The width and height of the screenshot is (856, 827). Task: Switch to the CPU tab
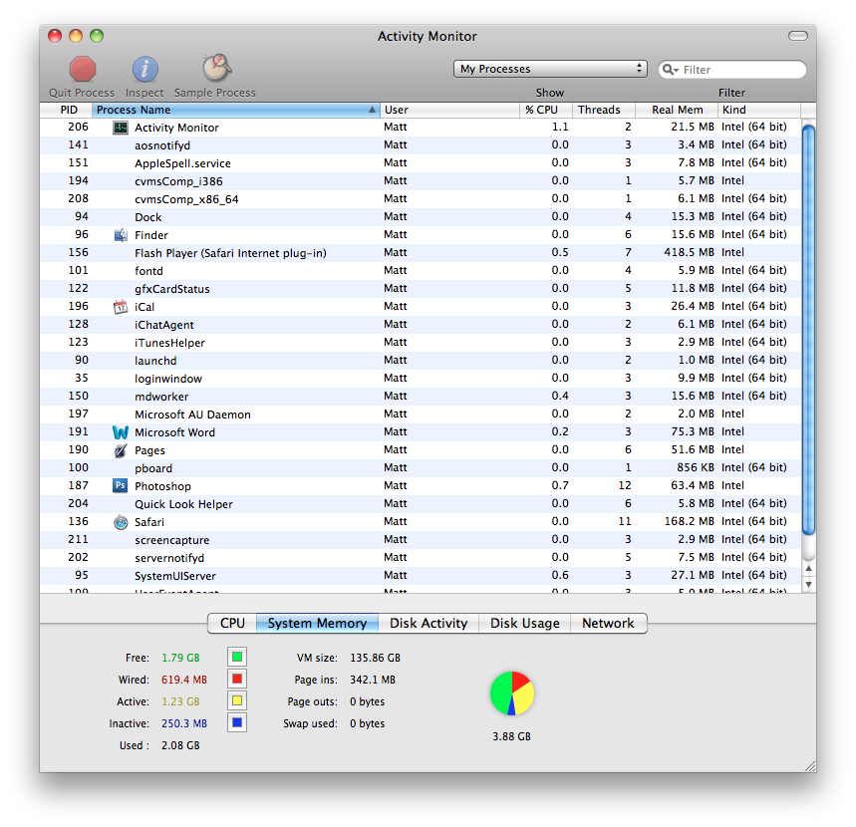232,624
